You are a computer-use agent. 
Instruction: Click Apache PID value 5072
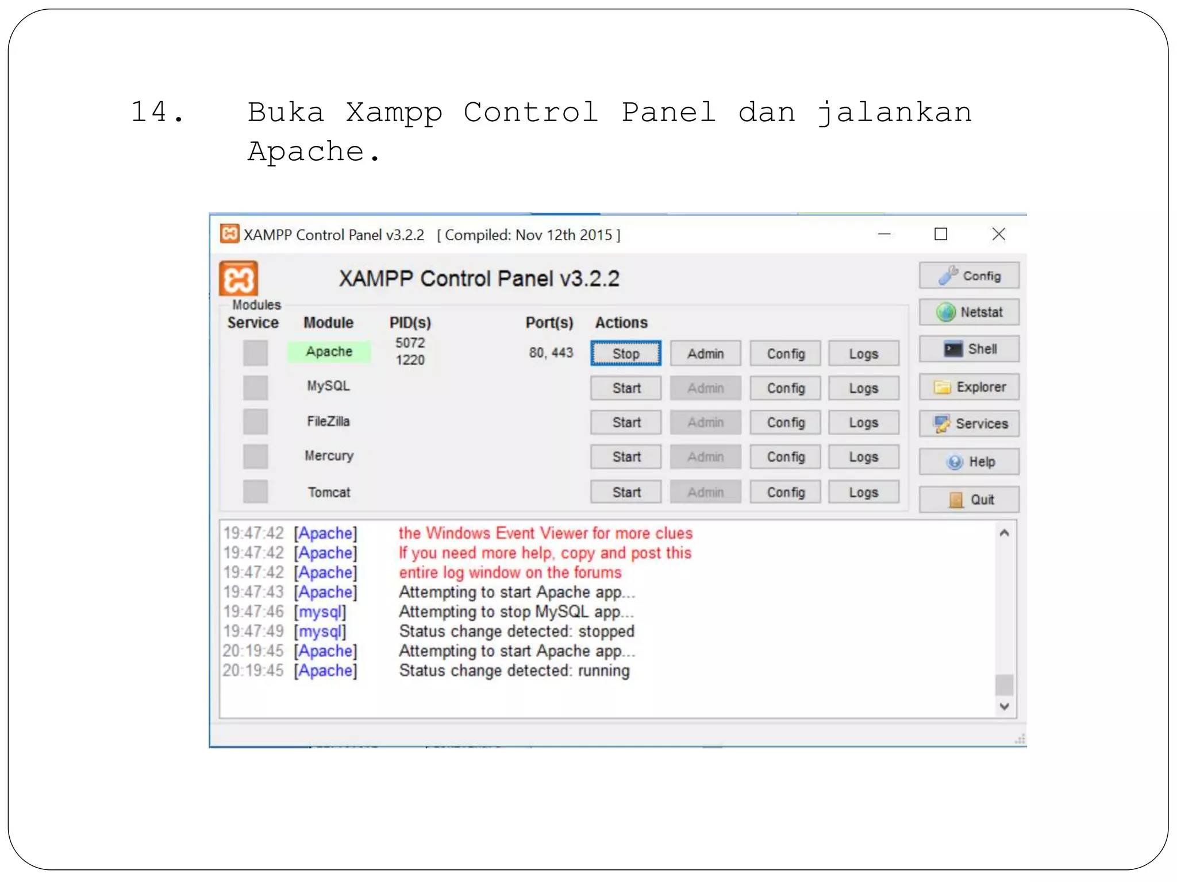point(410,343)
